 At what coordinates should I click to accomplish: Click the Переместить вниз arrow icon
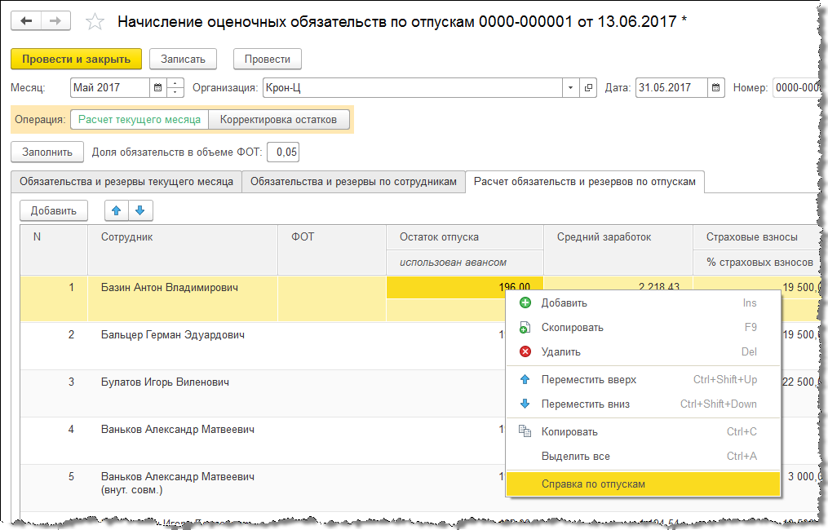click(x=525, y=404)
